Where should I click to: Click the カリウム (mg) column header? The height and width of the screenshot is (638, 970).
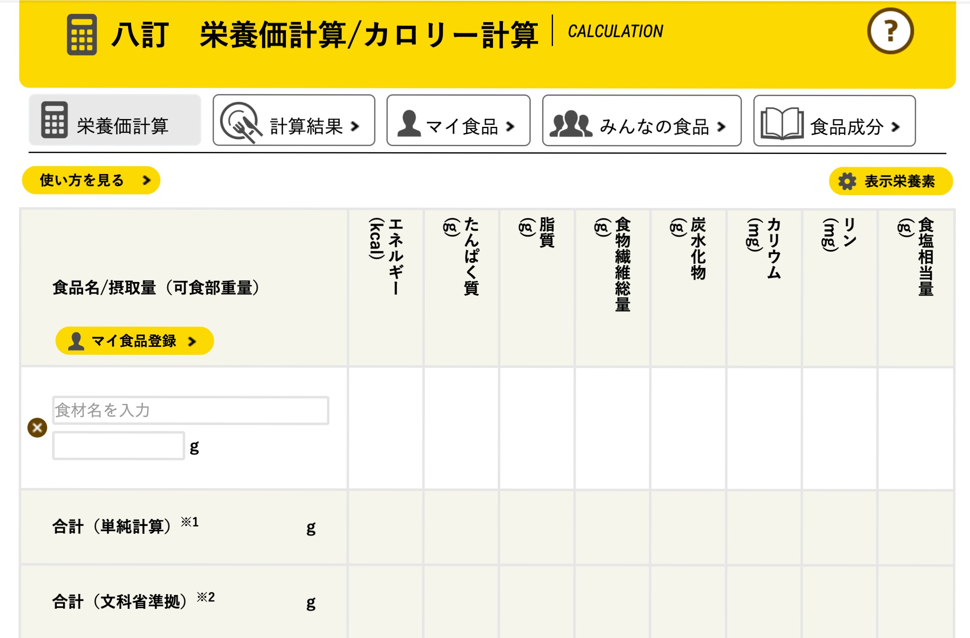764,288
